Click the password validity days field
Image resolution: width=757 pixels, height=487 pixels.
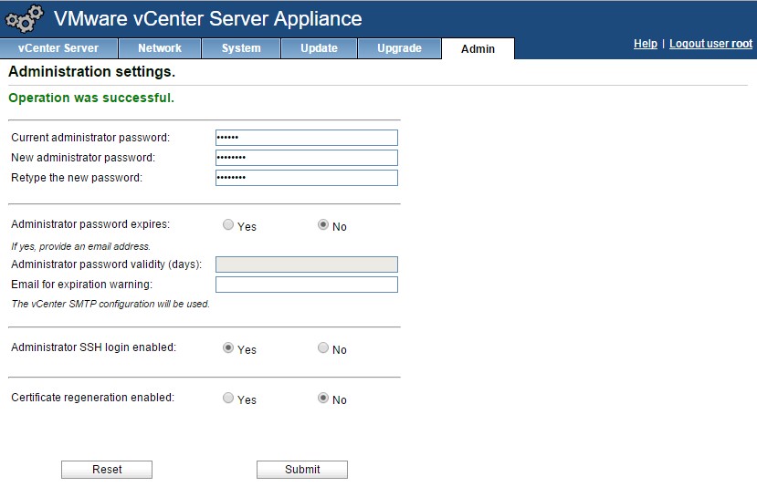point(307,264)
